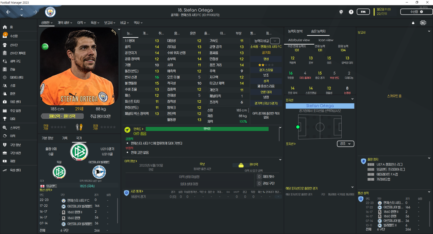Open the 이적 dropdown in the player menu bar

pos(82,23)
